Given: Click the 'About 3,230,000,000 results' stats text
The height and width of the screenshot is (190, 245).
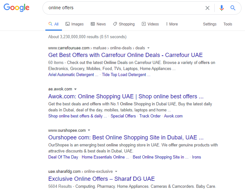Looking at the screenshot, I should (x=87, y=37).
